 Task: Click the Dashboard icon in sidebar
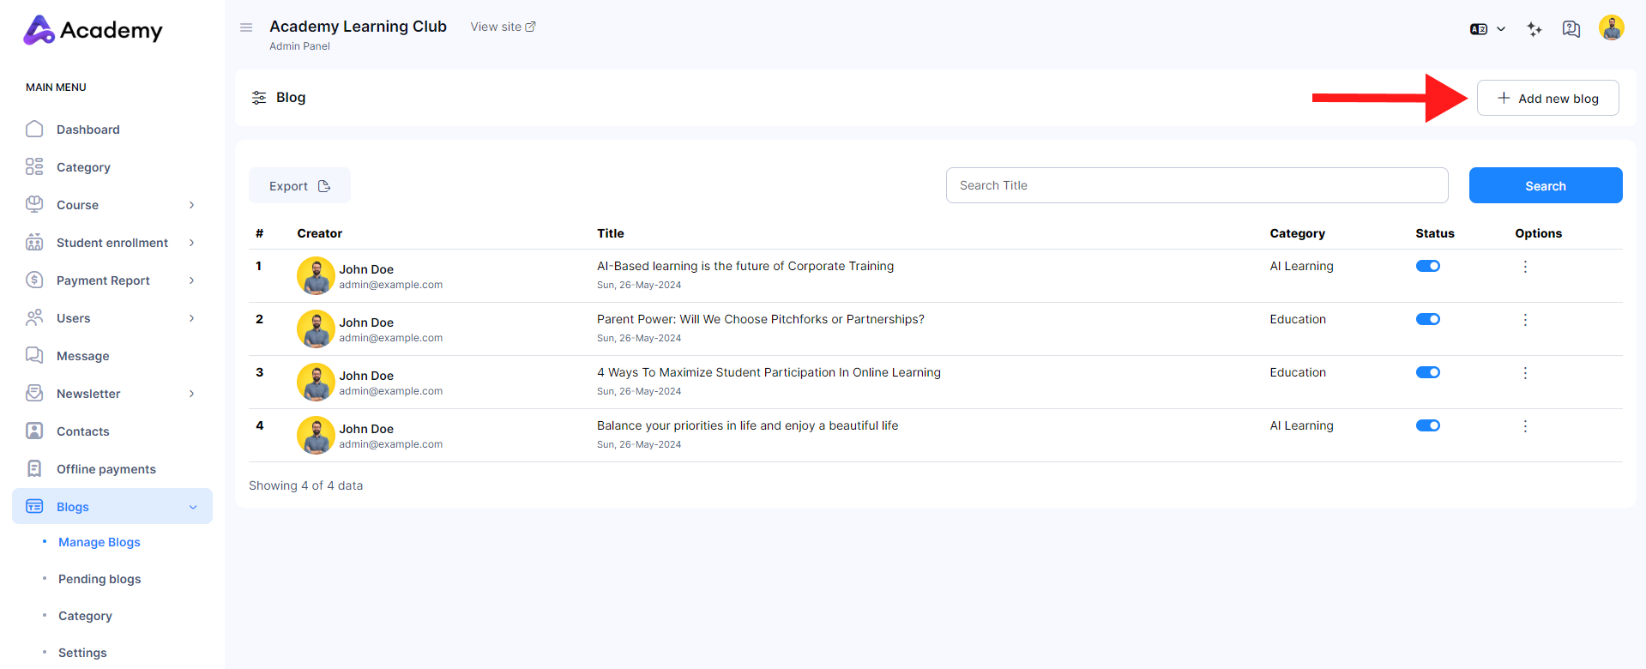coord(34,130)
